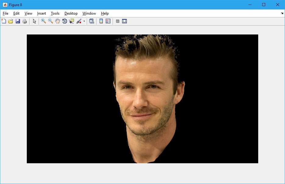This screenshot has height=184, width=285.
Task: Show plot tools and dock figure
Action: point(125,21)
